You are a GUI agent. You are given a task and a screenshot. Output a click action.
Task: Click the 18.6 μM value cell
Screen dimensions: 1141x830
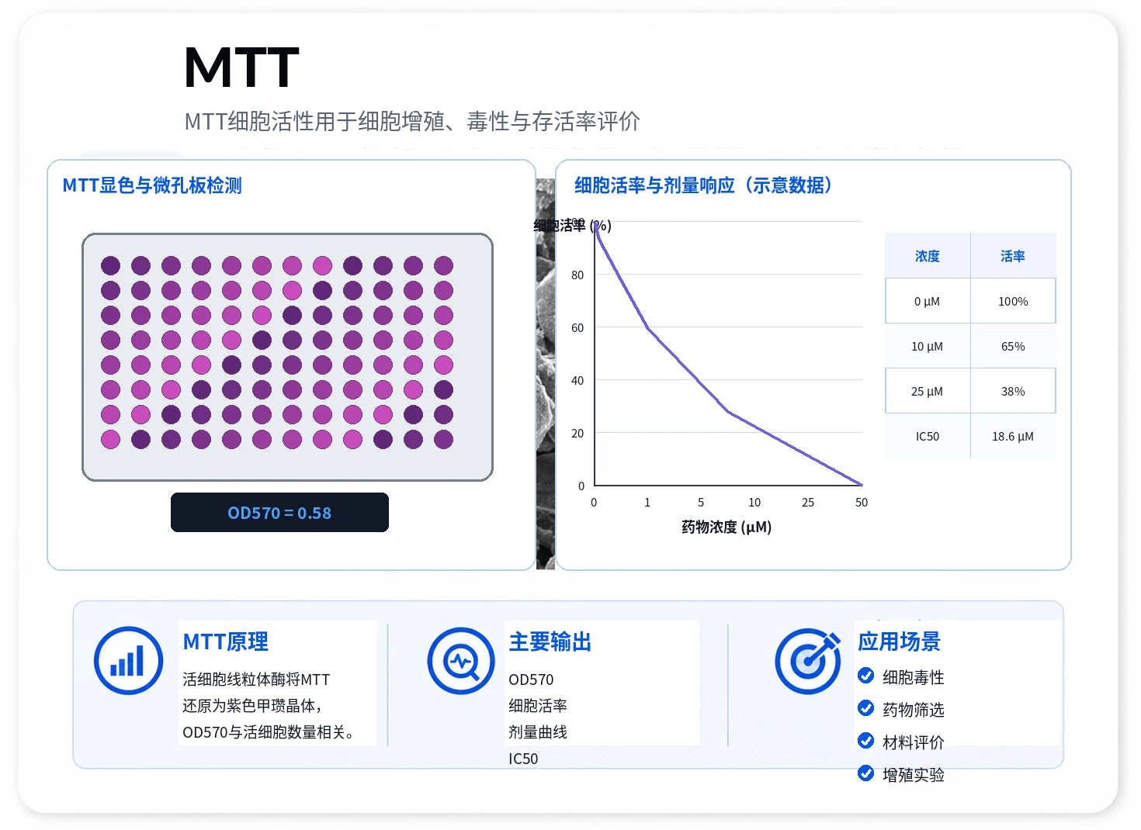coord(1013,436)
